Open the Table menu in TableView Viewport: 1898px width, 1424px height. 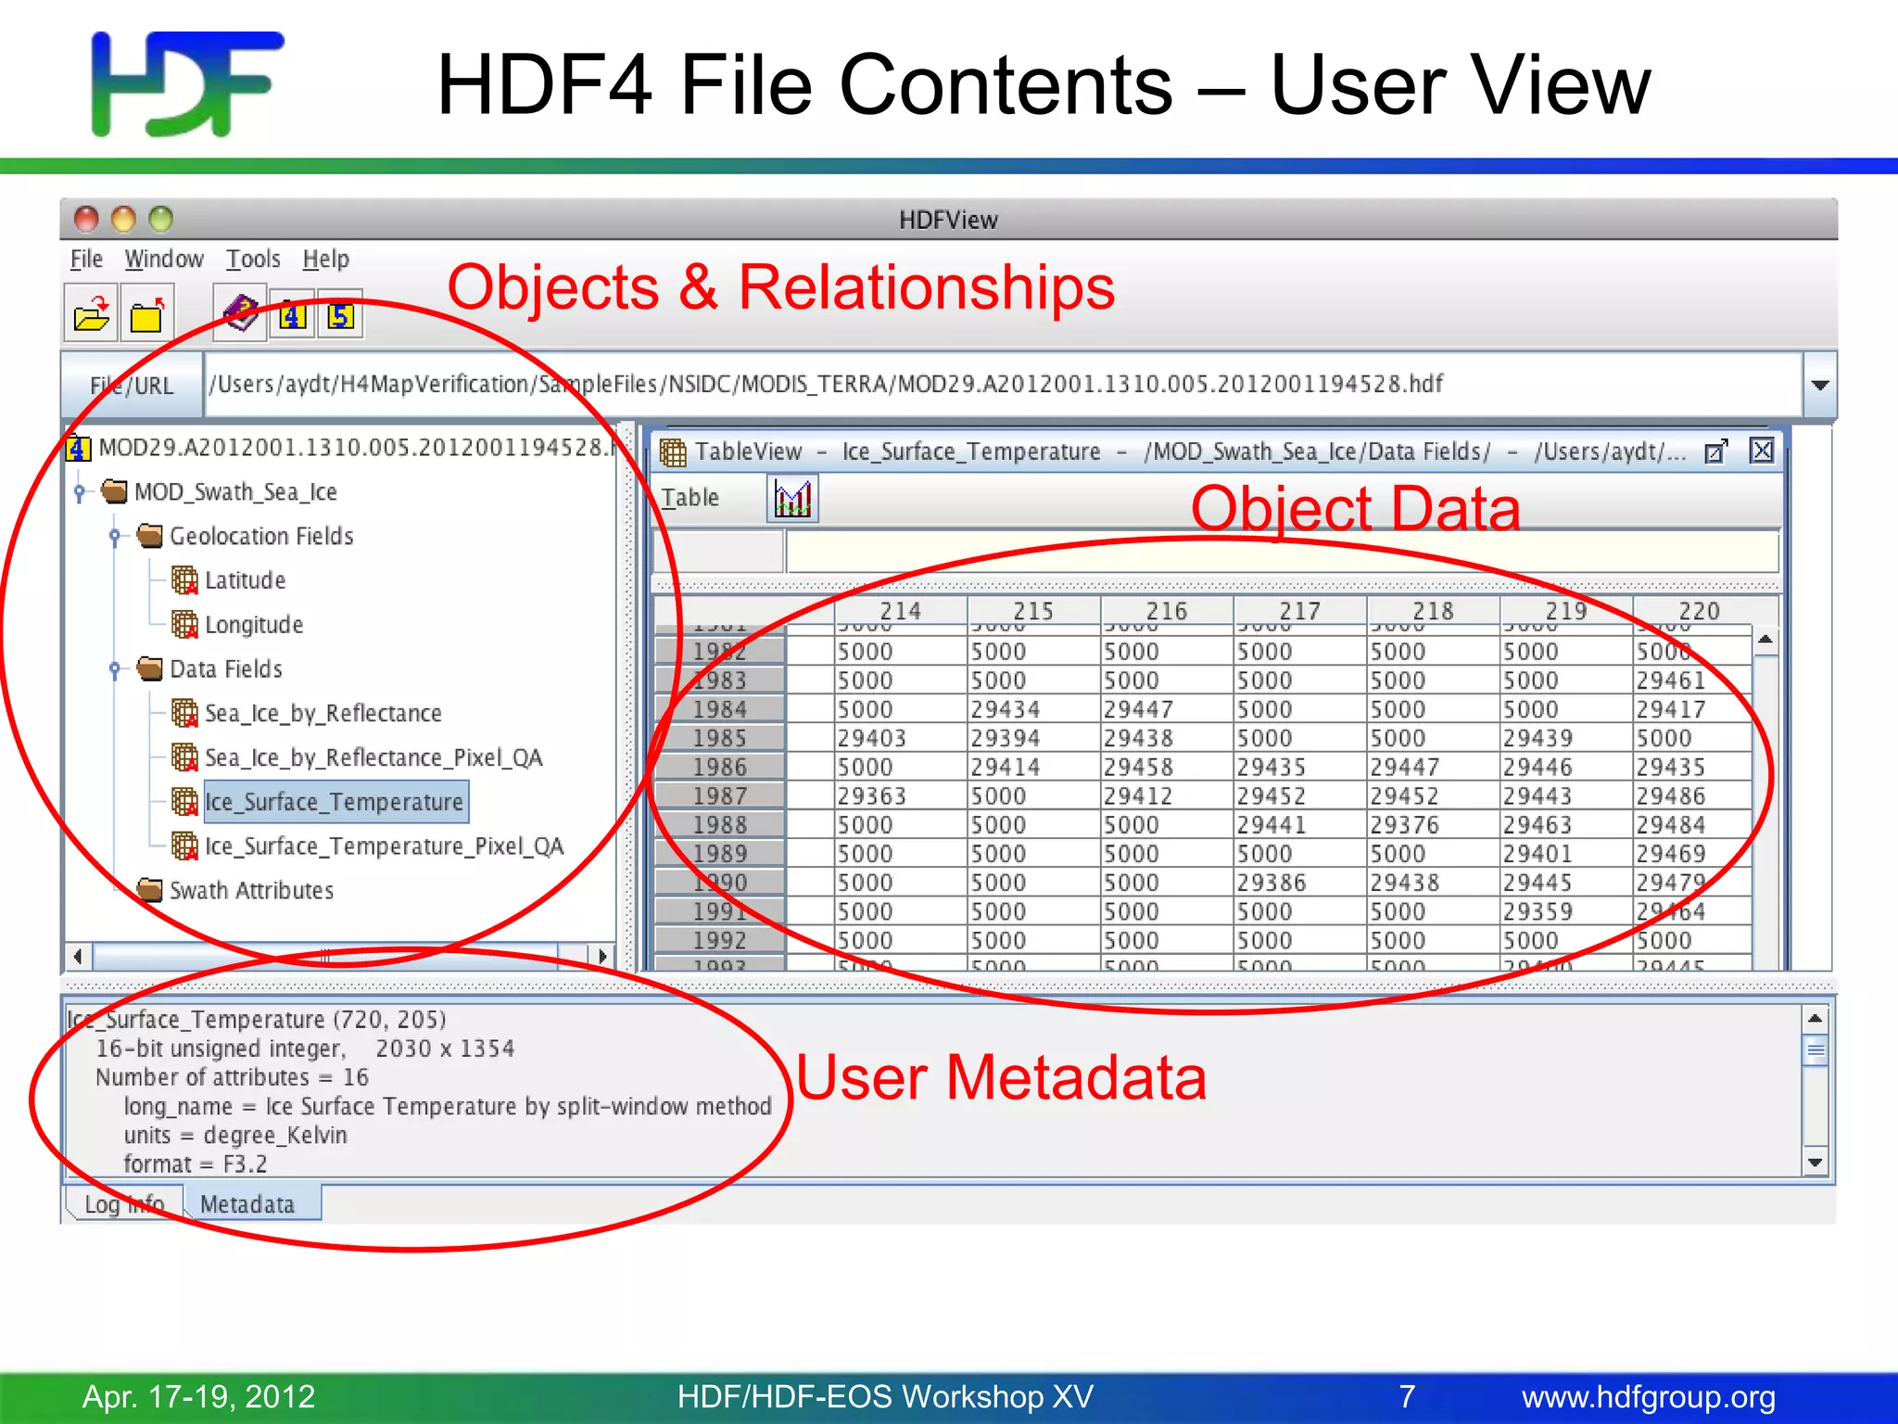690,498
